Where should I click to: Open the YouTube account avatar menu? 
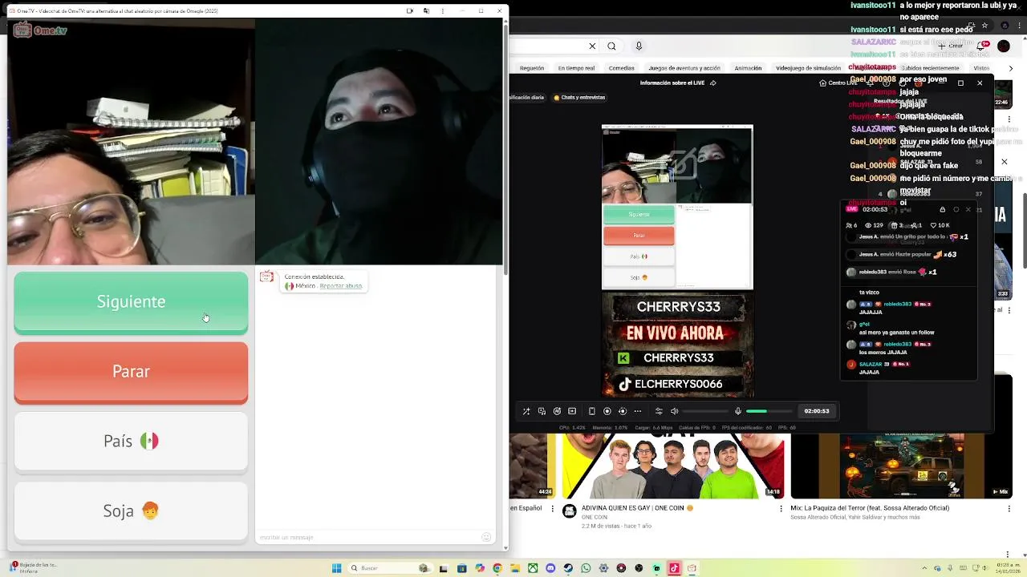pos(1004,46)
